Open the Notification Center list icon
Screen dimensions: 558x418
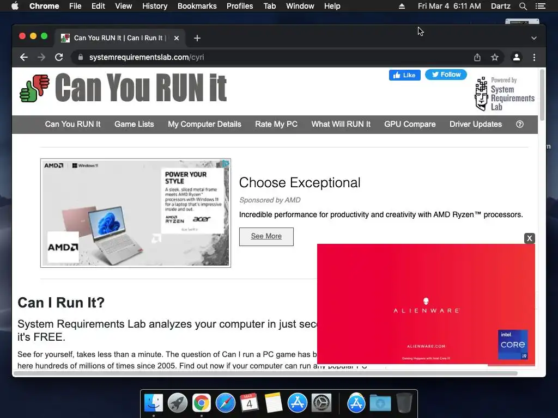pos(540,6)
